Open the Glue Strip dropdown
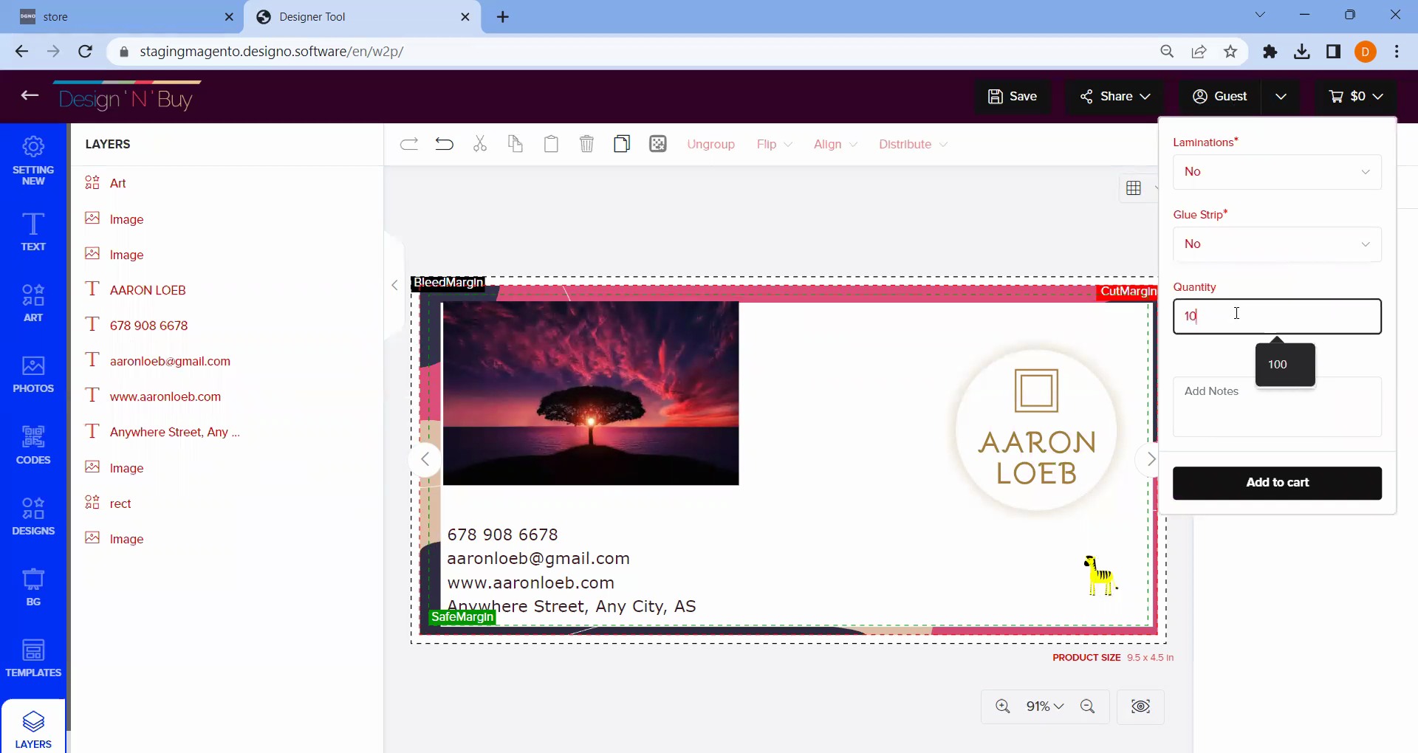 click(1276, 244)
